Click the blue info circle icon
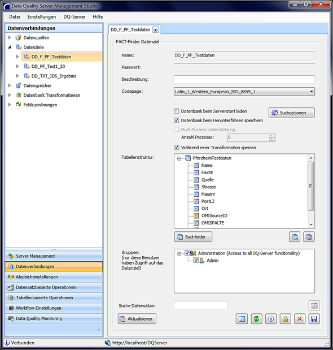This screenshot has height=350, width=333. [x=271, y=319]
